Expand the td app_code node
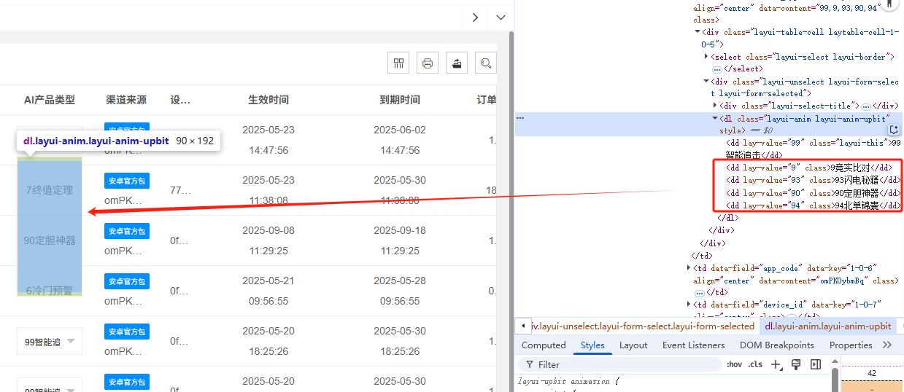This screenshot has height=392, width=904. click(x=689, y=268)
